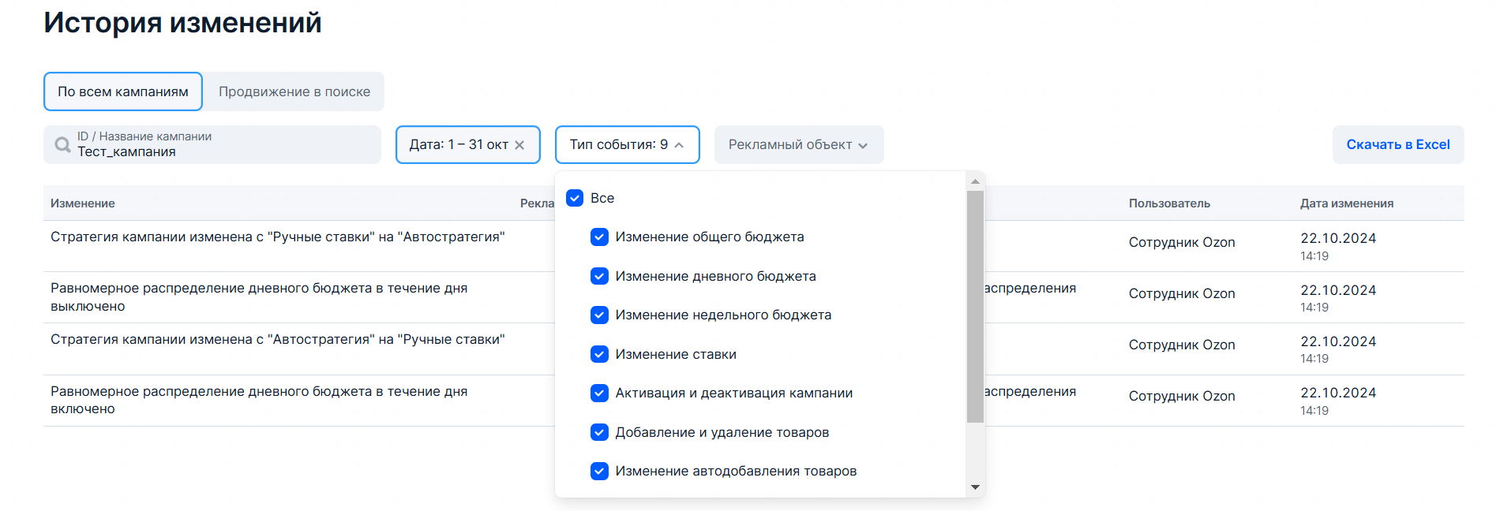Click the search magnifier icon

coord(62,145)
